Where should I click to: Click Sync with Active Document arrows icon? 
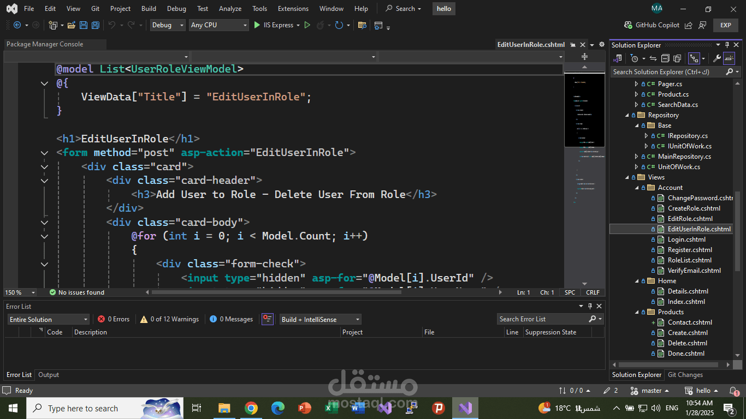coord(653,58)
